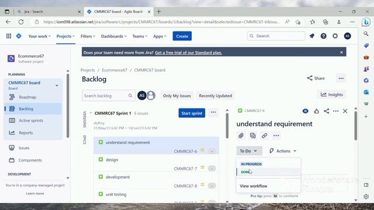Open Your work dropdown

(x=40, y=36)
